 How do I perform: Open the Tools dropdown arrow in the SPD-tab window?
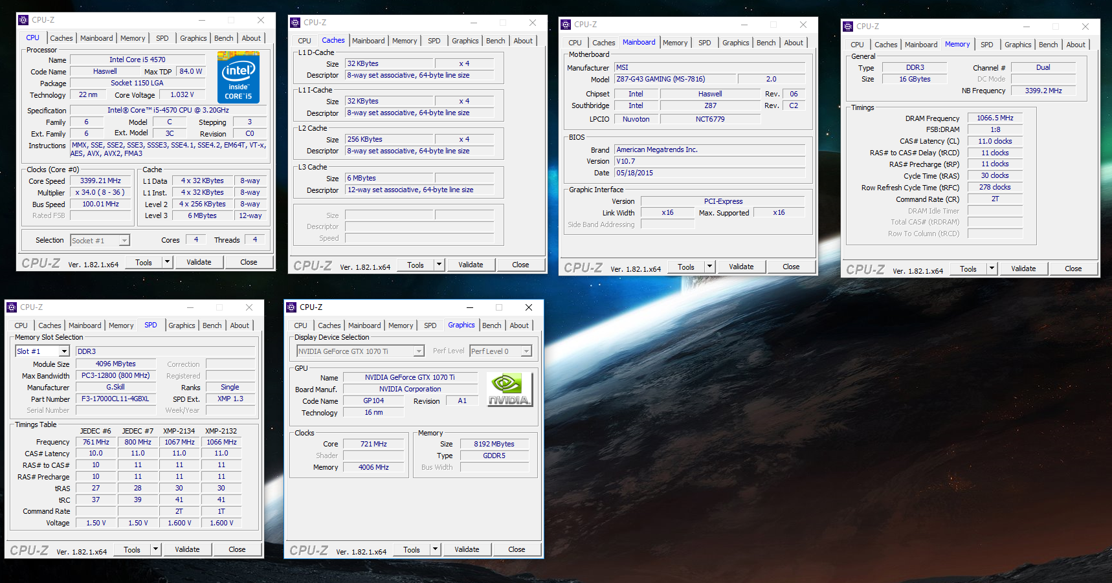click(x=155, y=549)
